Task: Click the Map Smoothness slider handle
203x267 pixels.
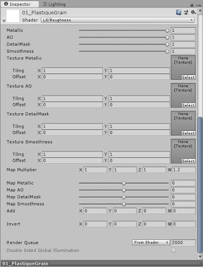Action: click(124, 204)
